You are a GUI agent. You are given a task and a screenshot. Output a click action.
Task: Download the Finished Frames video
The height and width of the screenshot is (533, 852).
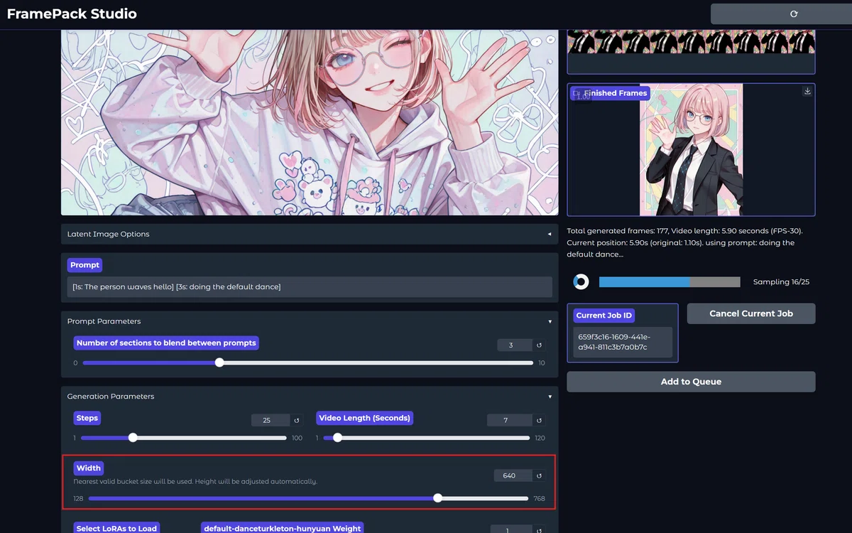click(807, 91)
